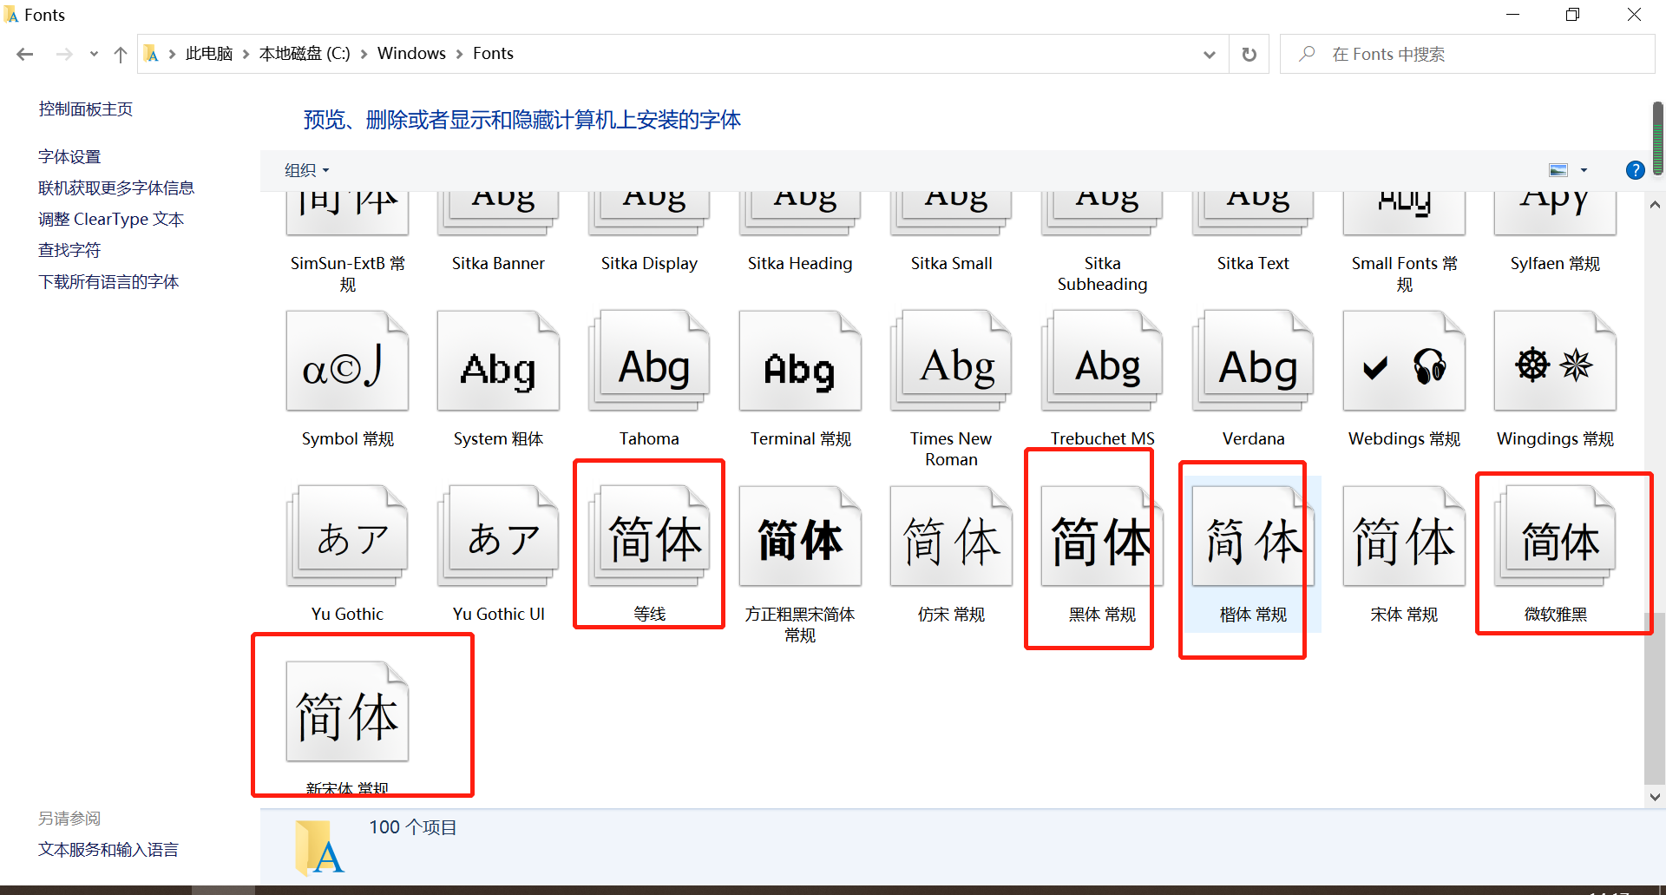Expand the chevron after 此电脑 in path
This screenshot has width=1666, height=895.
tap(246, 54)
